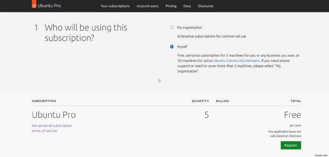Screen dimensions: 329x157
Task: Click the quantity value 5
Action: point(206,115)
